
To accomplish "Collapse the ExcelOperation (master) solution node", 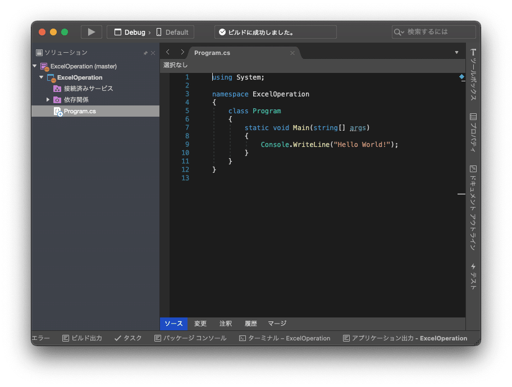I will [35, 66].
